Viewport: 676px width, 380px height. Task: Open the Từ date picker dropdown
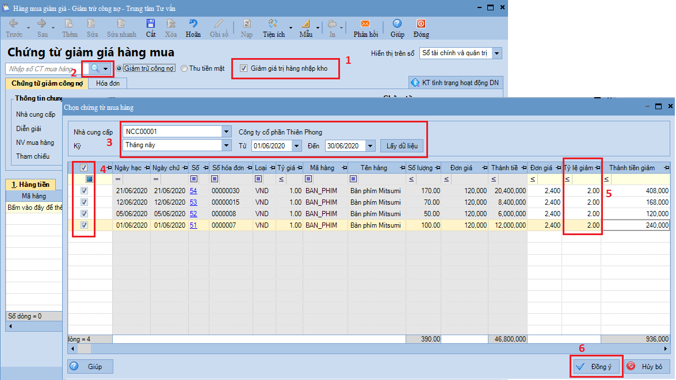(x=297, y=146)
